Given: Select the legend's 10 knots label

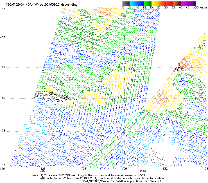Looking at the screenshot, I should 137,7.
